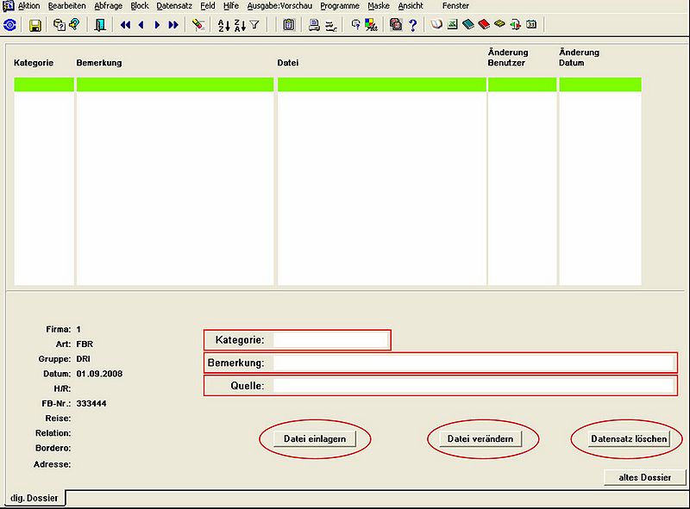Click the printer icon

(314, 25)
